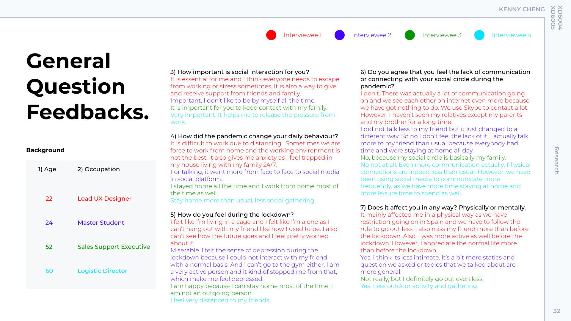
Task: Click the 'Background' heading
Action: coord(45,150)
